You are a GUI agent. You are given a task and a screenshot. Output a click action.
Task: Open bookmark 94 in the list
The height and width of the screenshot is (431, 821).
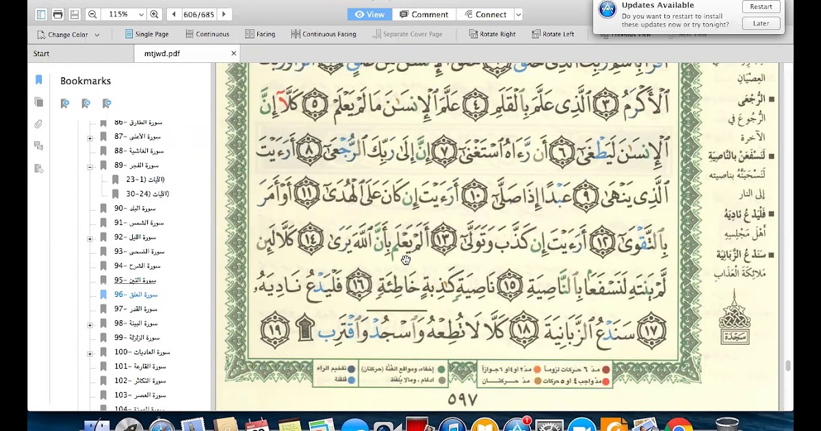tap(137, 266)
